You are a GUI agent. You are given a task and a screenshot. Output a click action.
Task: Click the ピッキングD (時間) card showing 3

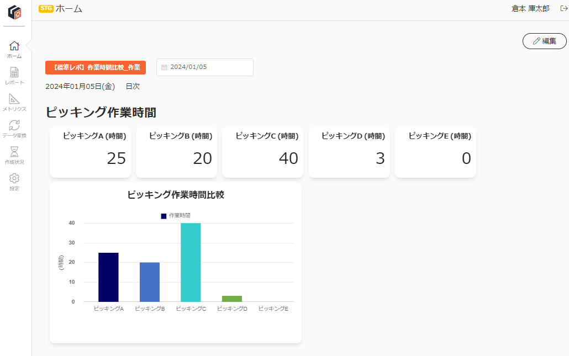[349, 152]
